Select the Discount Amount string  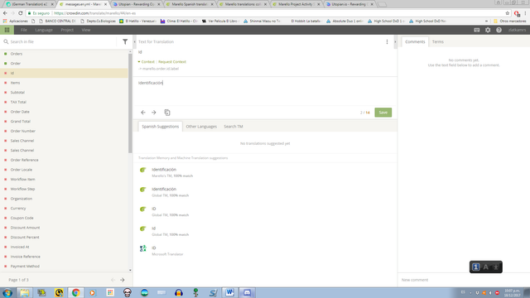pos(65,228)
